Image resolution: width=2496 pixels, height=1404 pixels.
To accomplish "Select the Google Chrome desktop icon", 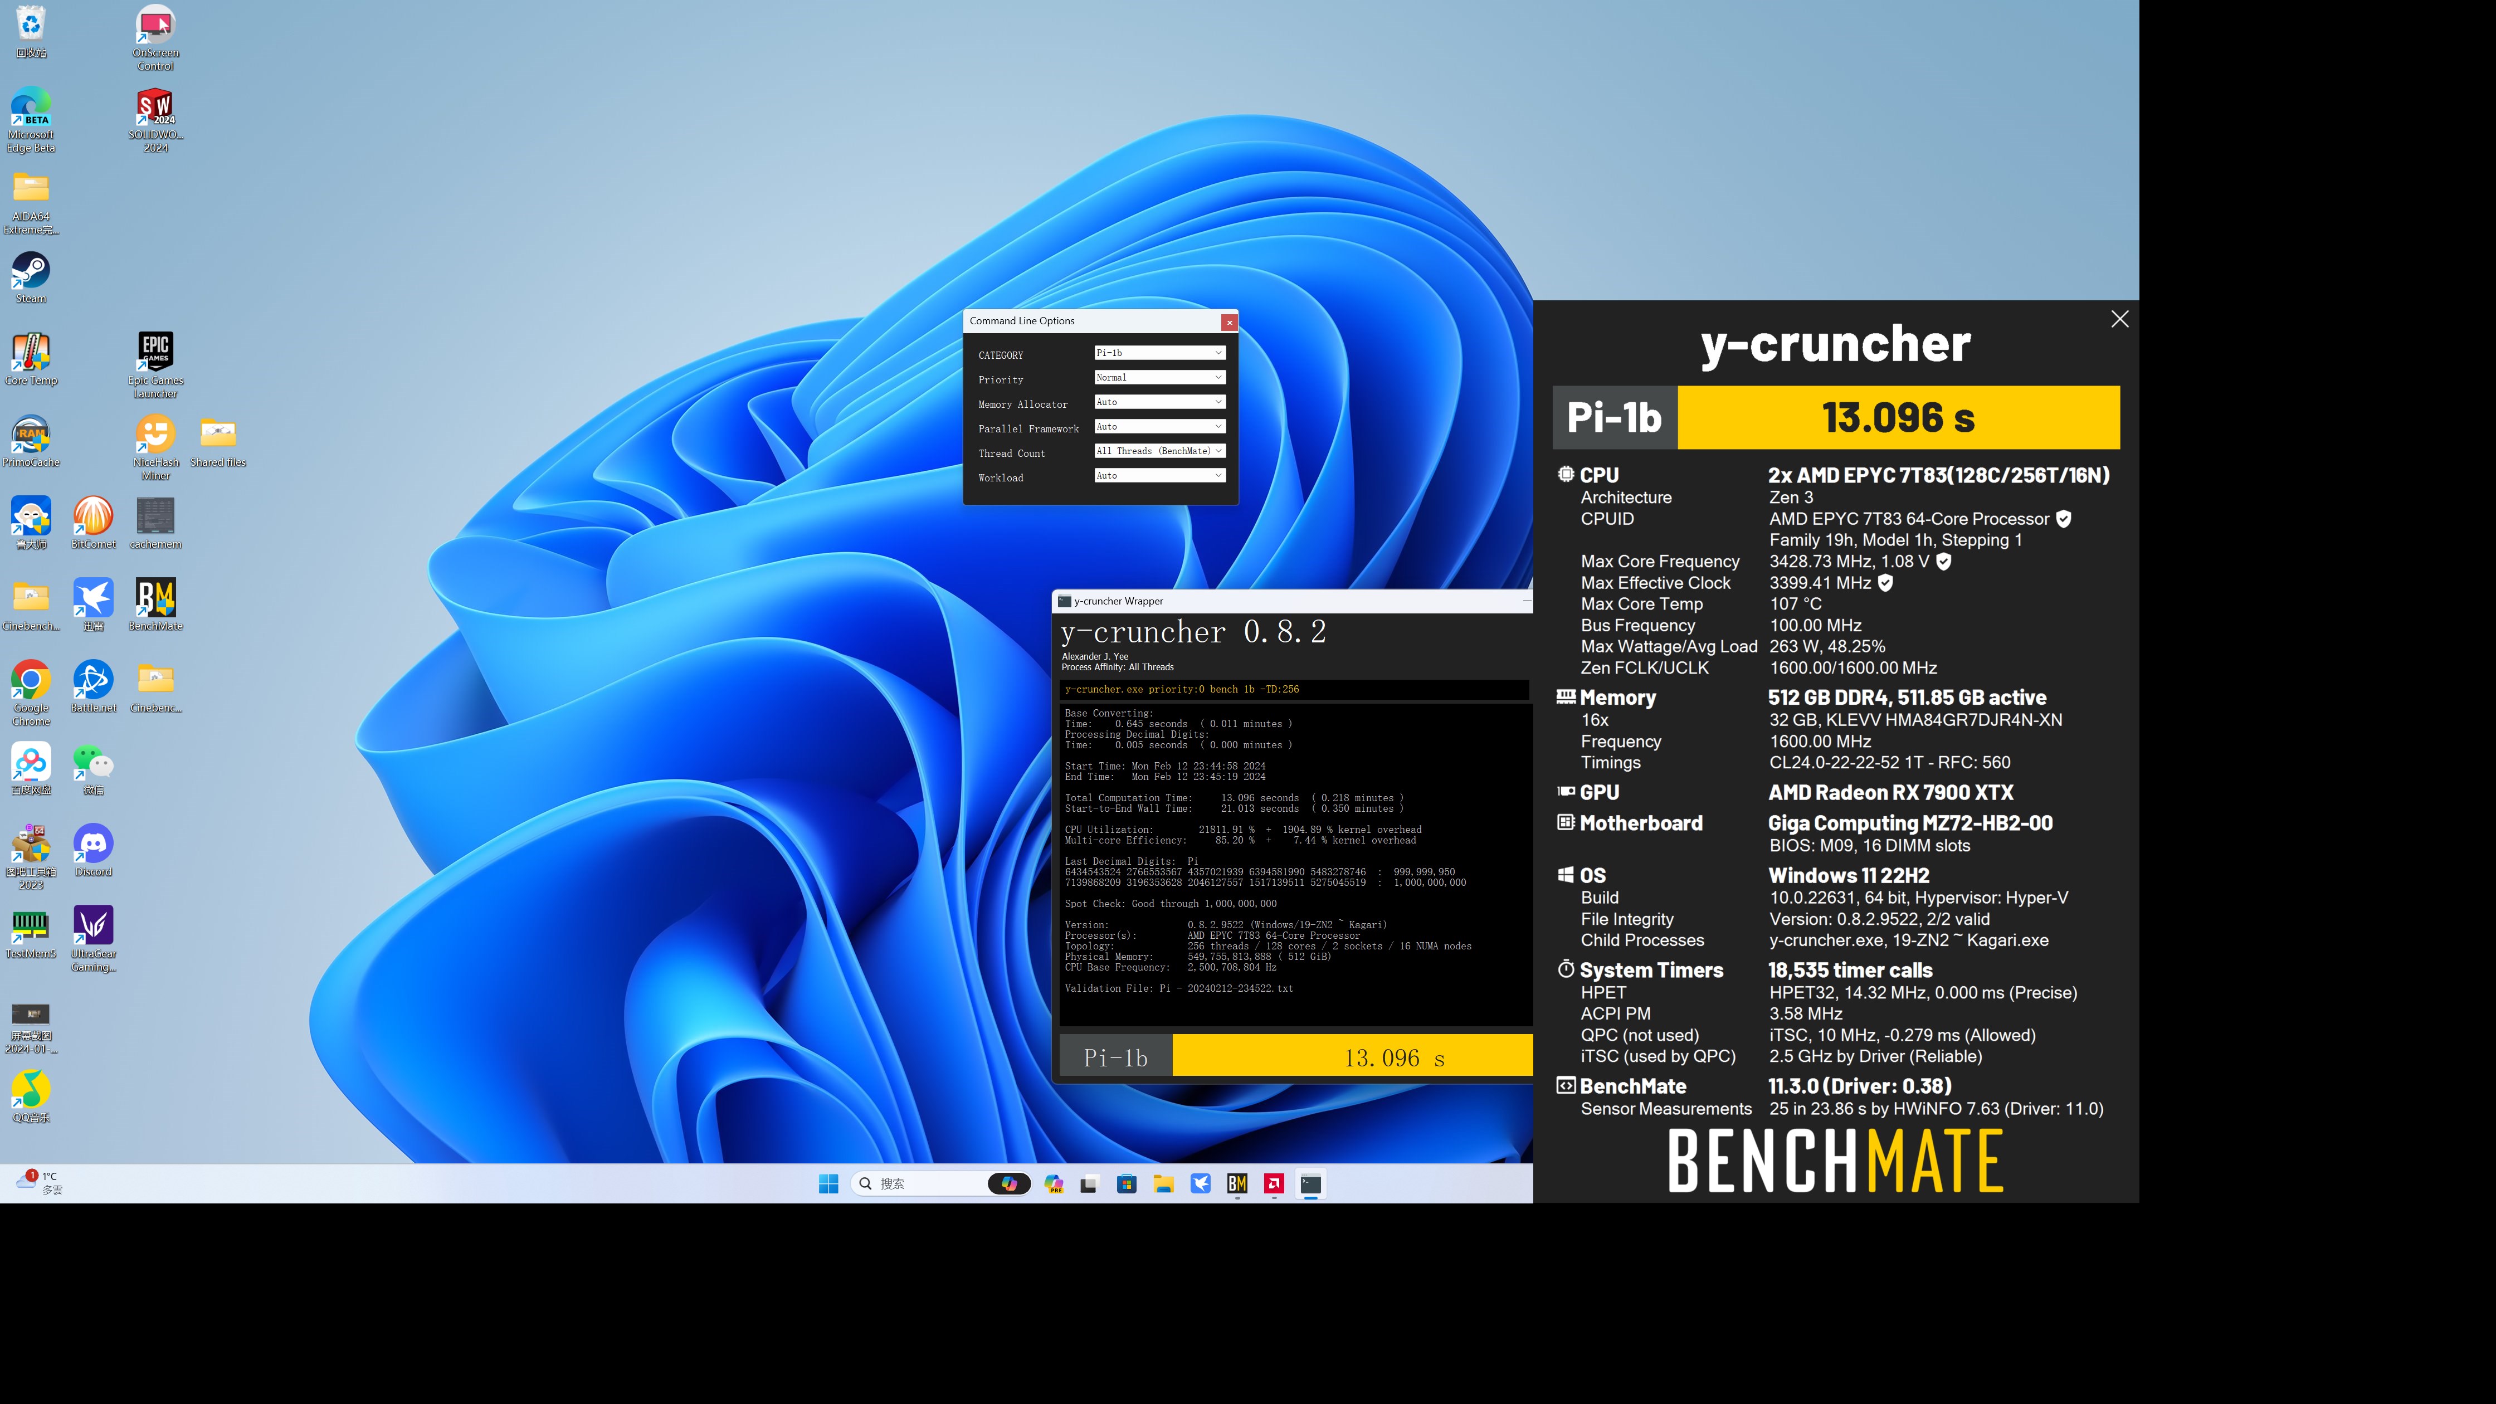I will tap(31, 693).
